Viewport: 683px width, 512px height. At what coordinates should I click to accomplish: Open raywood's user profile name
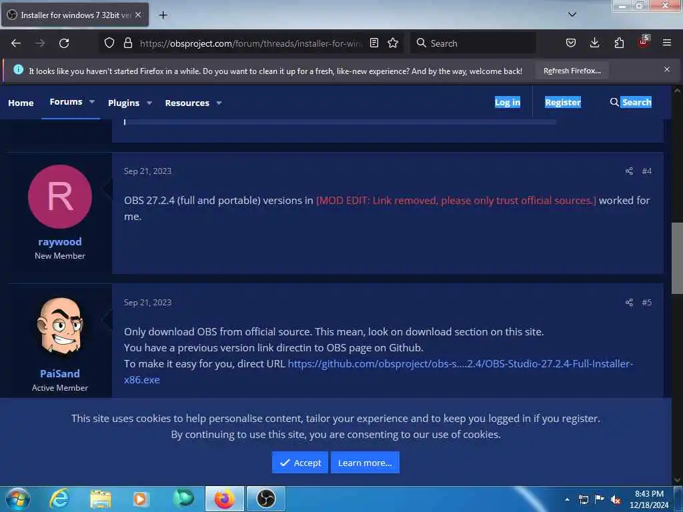59,241
